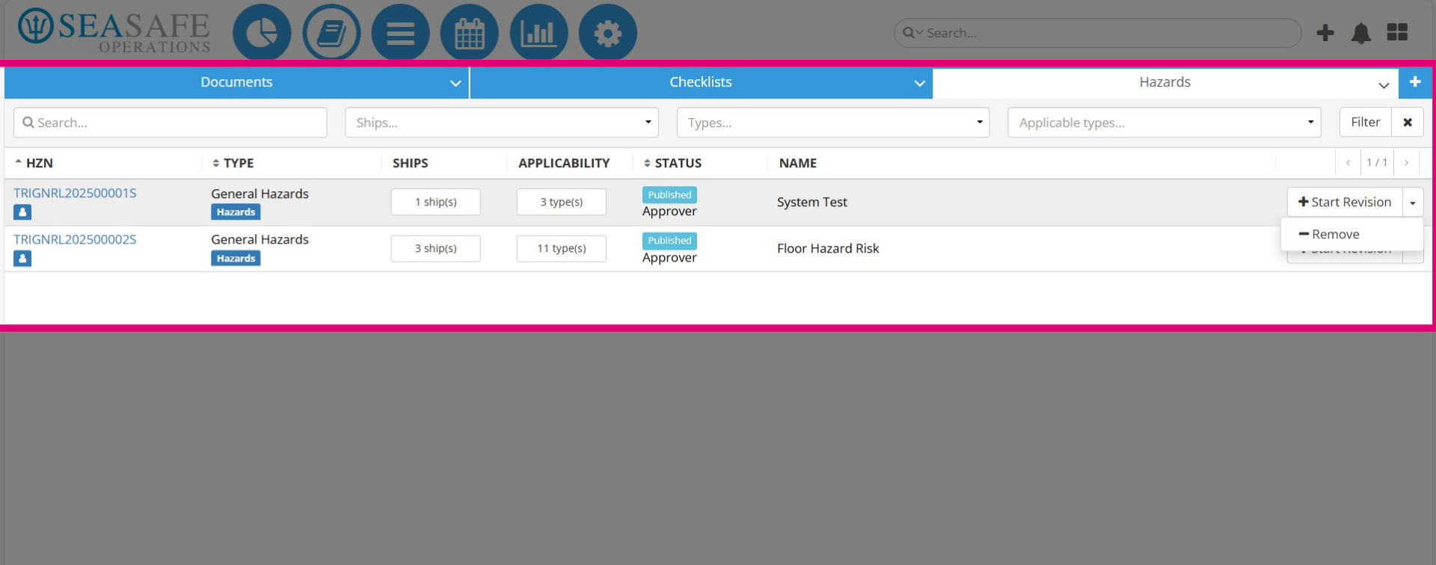Open the Applicable types dropdown
Viewport: 1436px width, 565px height.
(x=1165, y=123)
